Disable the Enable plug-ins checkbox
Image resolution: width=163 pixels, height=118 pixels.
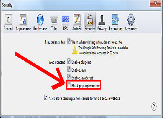click(69, 61)
